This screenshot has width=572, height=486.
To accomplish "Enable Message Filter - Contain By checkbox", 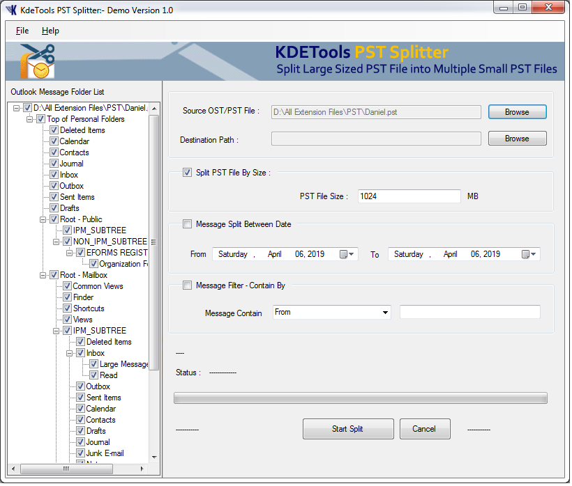I will (x=187, y=285).
